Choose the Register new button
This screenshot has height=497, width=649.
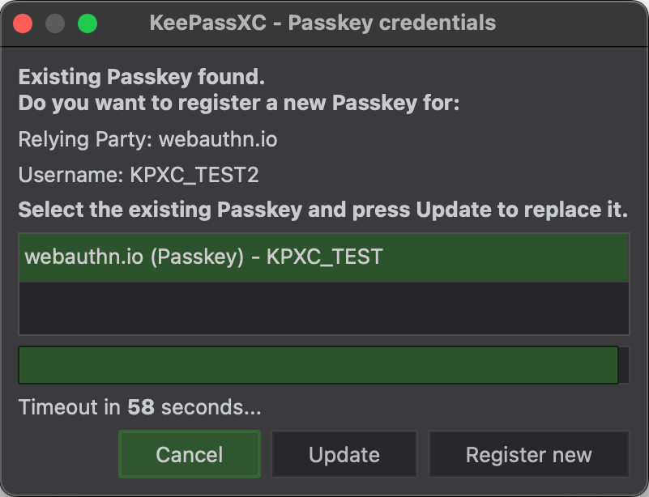528,454
